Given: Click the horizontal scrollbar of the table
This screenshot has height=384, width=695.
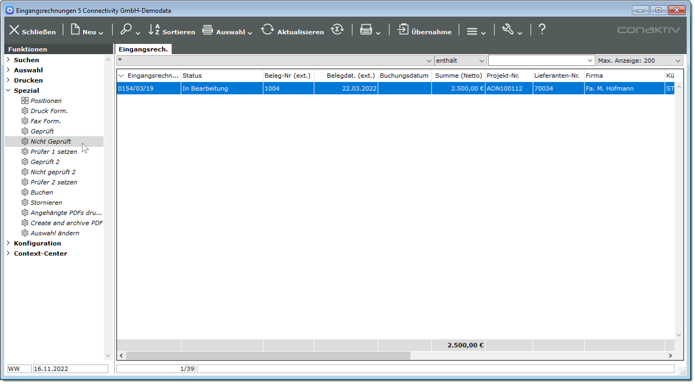Looking at the screenshot, I should click(x=268, y=356).
